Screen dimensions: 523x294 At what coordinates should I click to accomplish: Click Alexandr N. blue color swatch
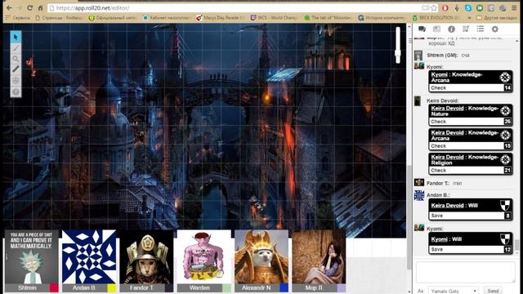pos(284,287)
